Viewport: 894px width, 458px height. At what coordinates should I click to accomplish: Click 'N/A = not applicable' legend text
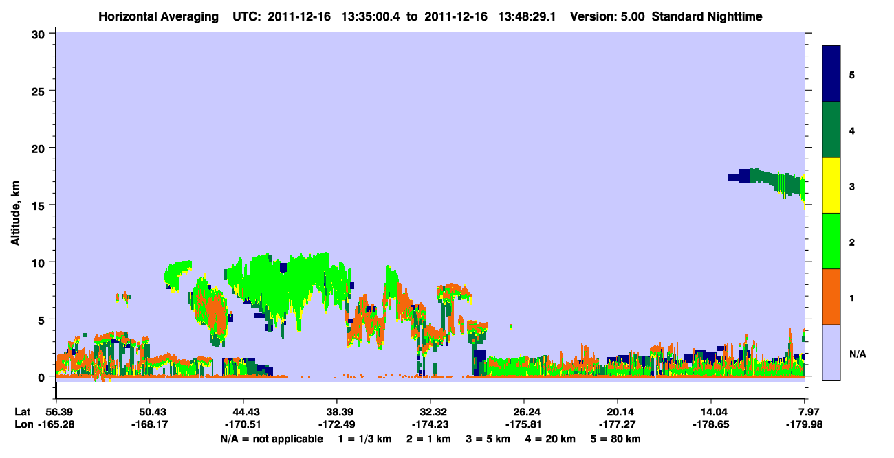(x=272, y=439)
